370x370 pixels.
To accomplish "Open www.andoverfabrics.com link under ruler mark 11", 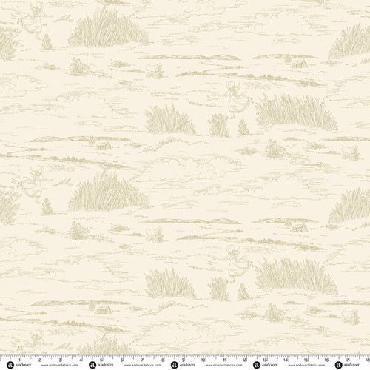I will tap(224, 365).
